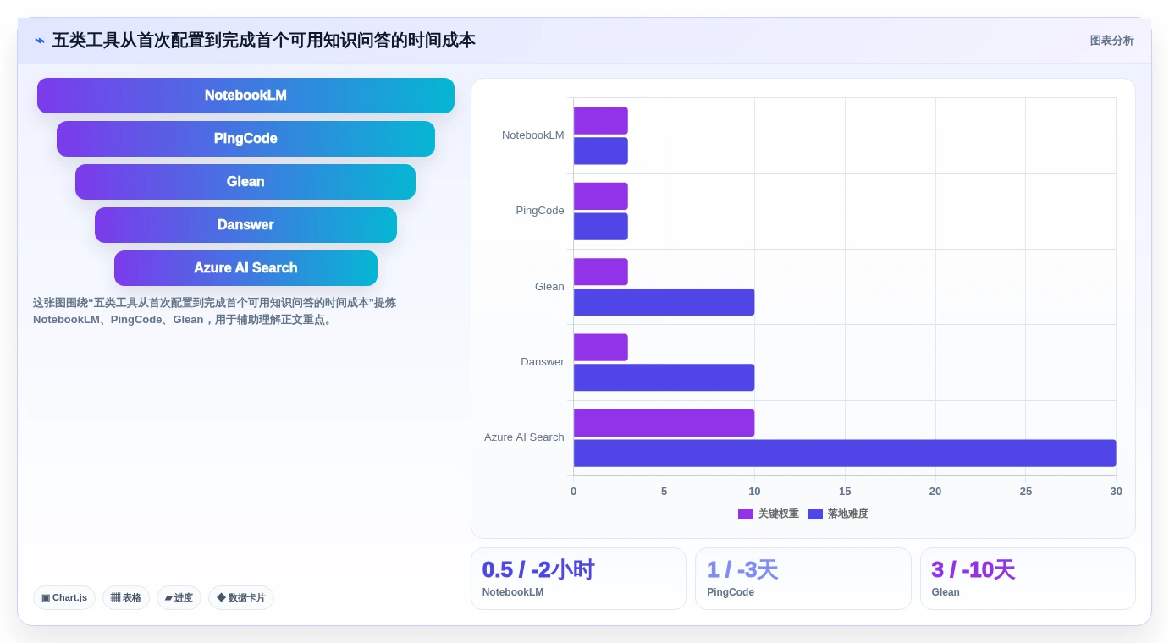Click the Danswer y-axis label
1169x643 pixels.
point(543,362)
